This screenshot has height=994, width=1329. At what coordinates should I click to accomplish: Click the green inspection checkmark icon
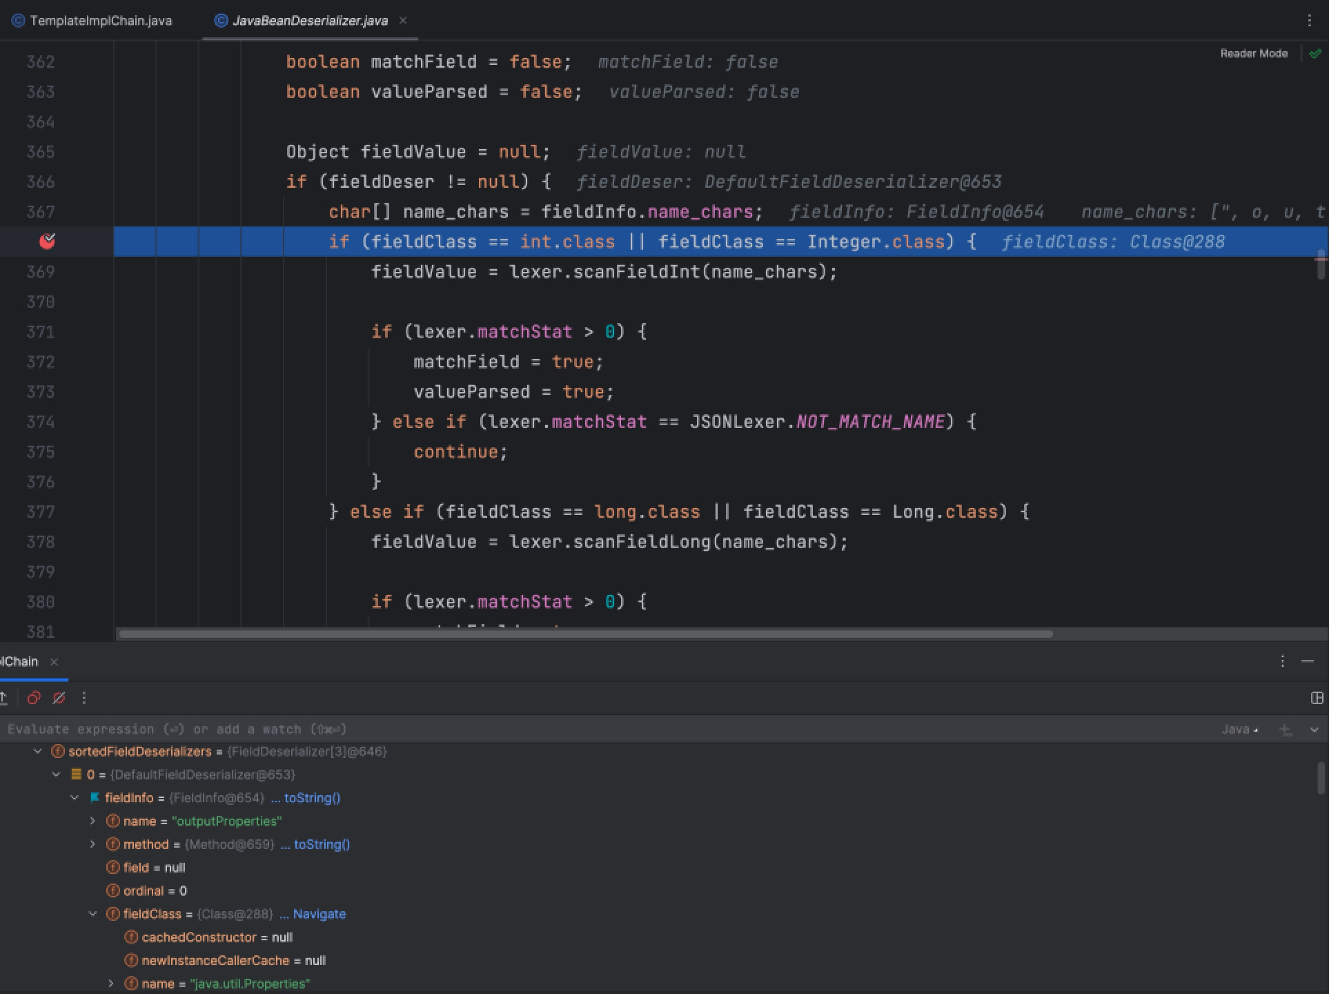coord(1315,53)
